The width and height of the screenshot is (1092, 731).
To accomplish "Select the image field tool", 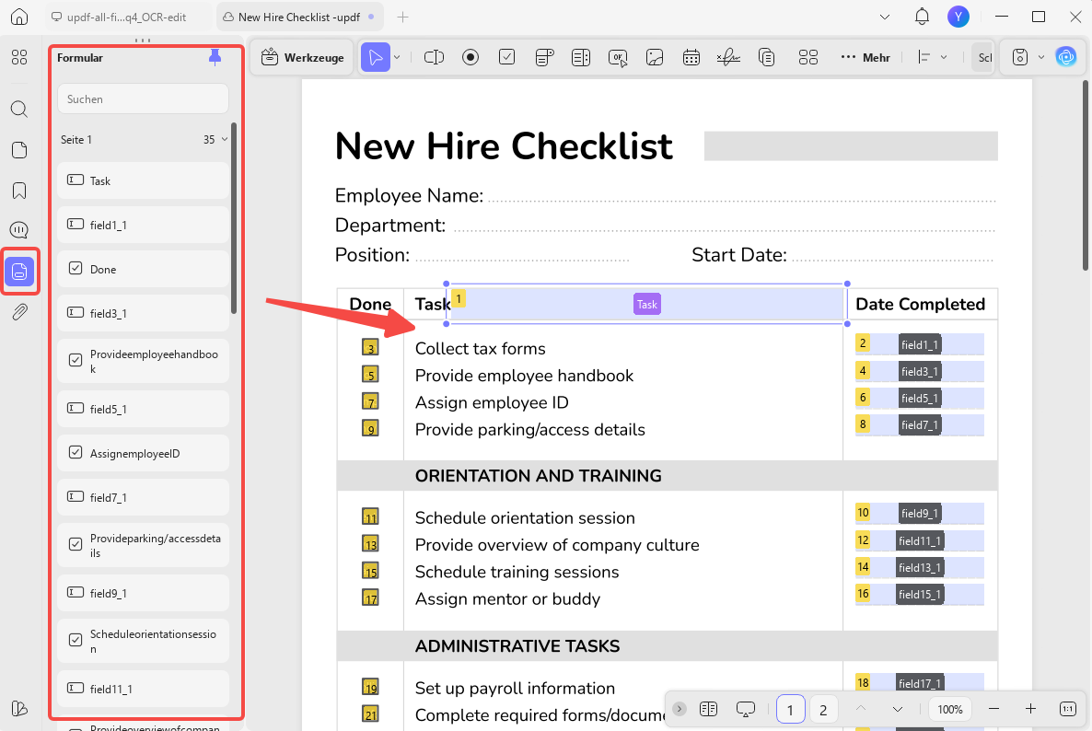I will click(655, 57).
